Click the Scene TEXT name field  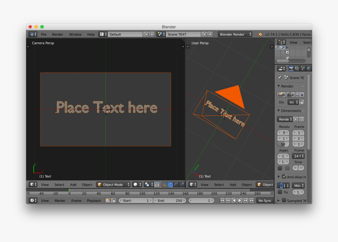183,34
